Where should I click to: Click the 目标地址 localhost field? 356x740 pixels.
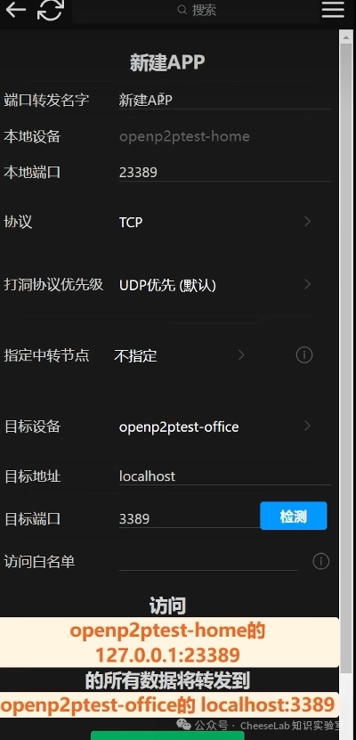pos(224,476)
